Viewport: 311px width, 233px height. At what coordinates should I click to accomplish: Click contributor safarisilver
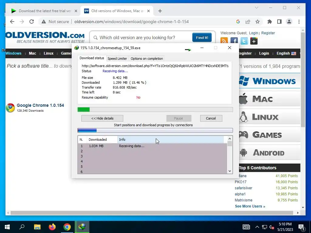point(243,188)
